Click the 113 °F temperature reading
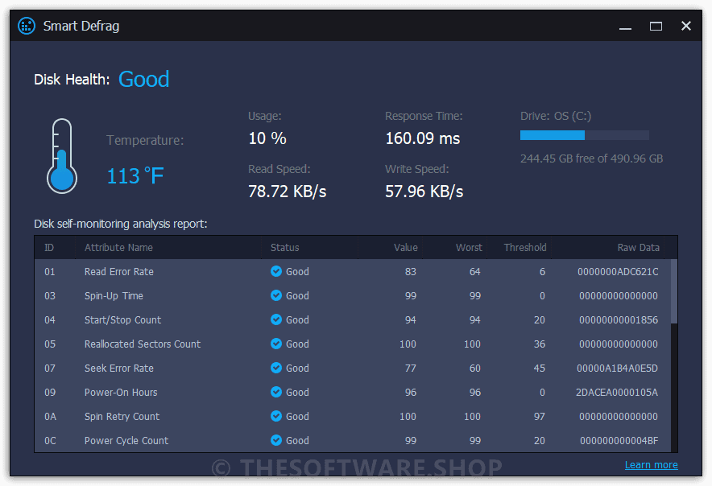The image size is (712, 486). [135, 176]
